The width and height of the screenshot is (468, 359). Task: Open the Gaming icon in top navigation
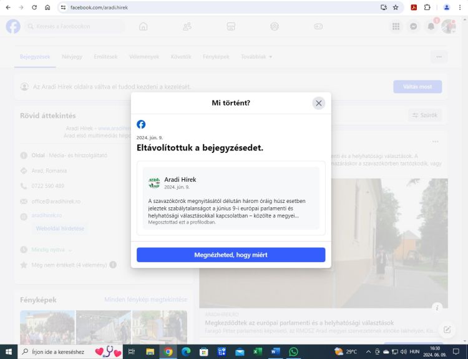[318, 27]
